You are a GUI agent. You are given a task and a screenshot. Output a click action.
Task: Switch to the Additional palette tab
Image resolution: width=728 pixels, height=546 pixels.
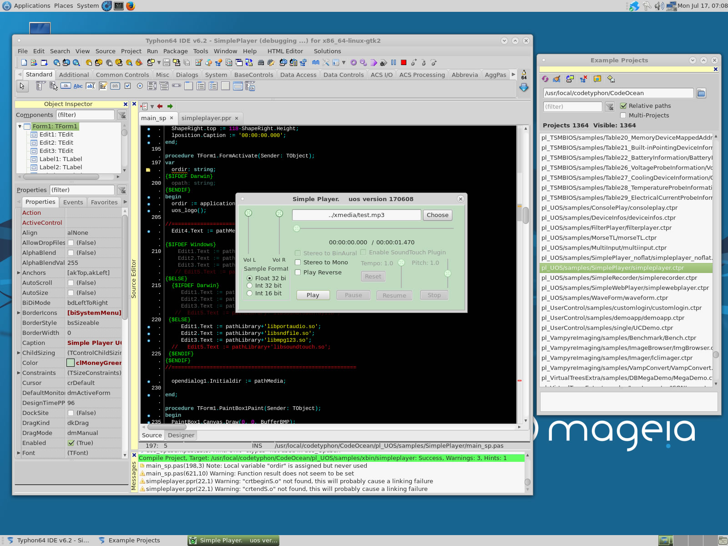[x=74, y=75]
